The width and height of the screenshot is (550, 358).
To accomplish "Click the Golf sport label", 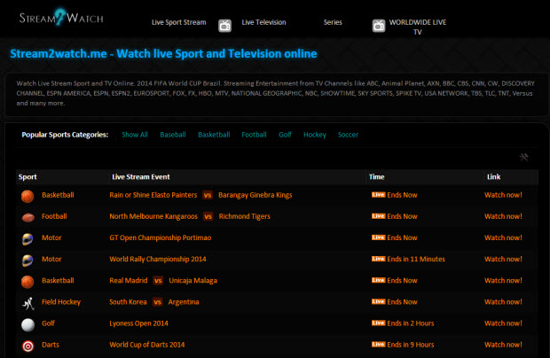I will tap(48, 323).
